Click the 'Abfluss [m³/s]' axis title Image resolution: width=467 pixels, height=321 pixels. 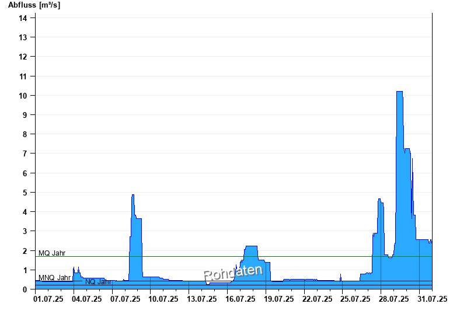tap(34, 5)
